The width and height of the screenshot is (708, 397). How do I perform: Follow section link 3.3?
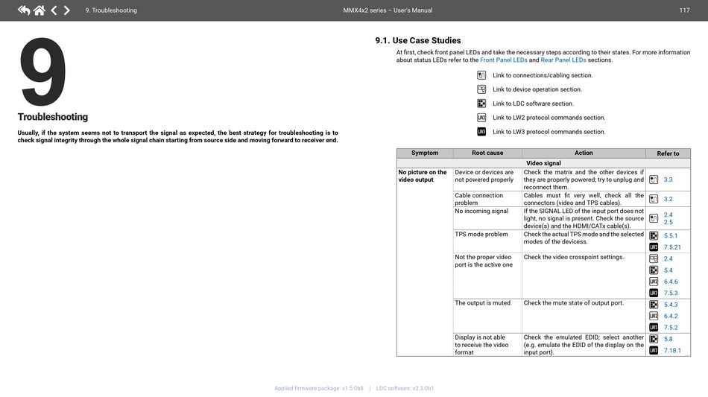[668, 180]
